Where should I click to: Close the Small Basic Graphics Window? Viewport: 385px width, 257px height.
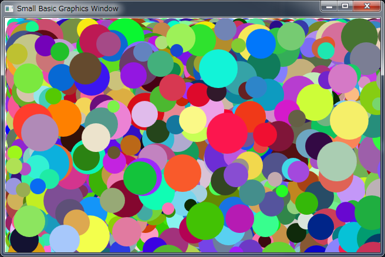pyautogui.click(x=367, y=6)
